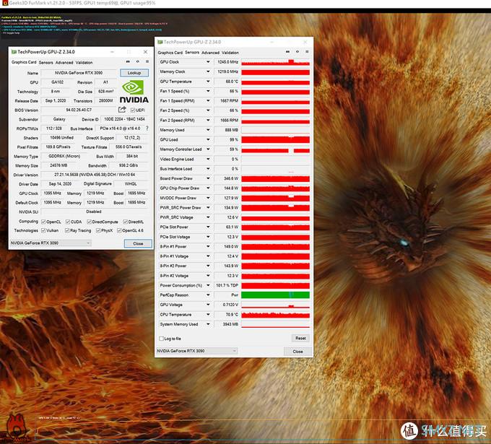491x444 pixels.
Task: Enable the Log to file checkbox
Action: [x=162, y=339]
